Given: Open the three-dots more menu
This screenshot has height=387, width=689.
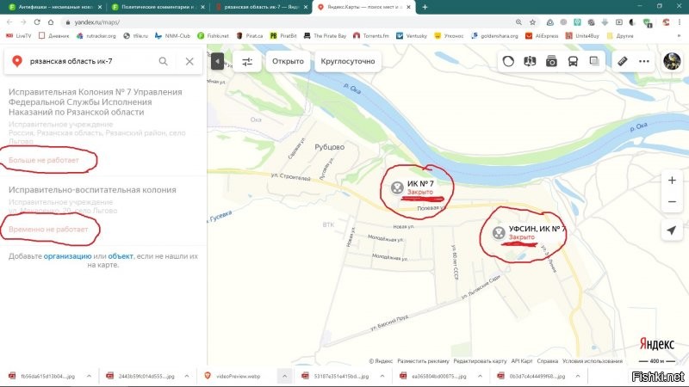Looking at the screenshot, I should 644,61.
